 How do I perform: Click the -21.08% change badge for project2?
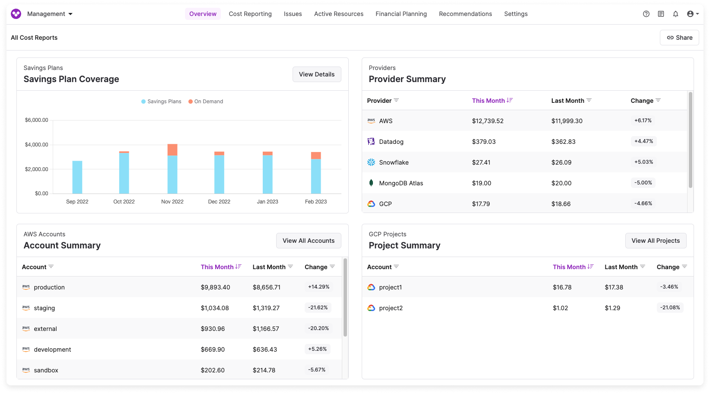(670, 308)
